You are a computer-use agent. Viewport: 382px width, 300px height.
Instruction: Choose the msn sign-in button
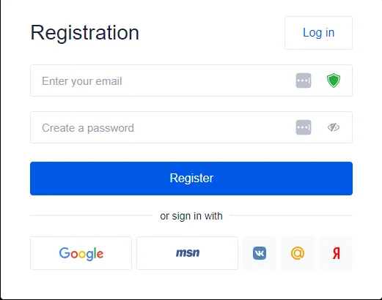pos(187,253)
